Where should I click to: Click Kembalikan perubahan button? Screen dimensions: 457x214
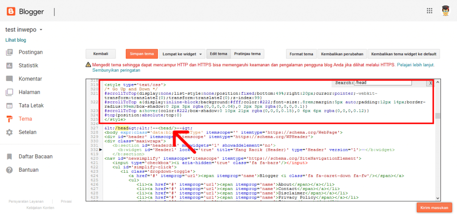[x=342, y=54]
